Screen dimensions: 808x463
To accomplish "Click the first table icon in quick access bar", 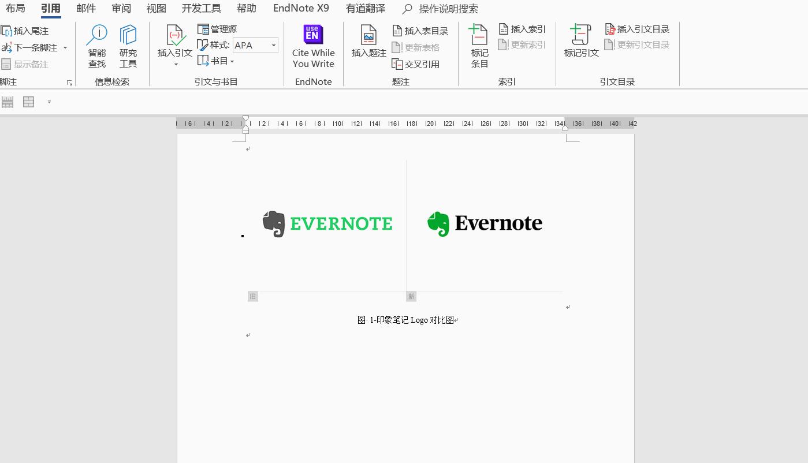I will pos(8,102).
